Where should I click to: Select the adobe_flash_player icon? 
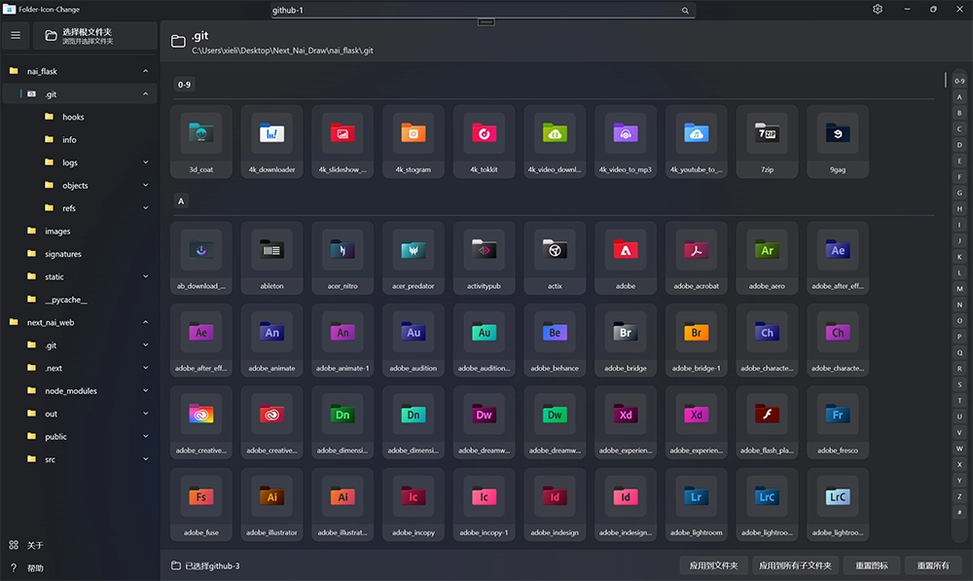(767, 422)
